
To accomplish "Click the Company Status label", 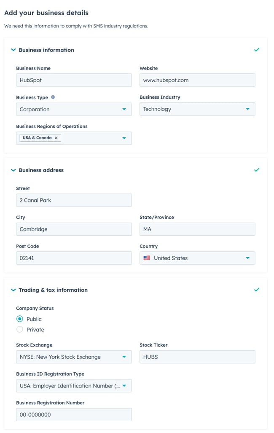I will click(x=35, y=308).
